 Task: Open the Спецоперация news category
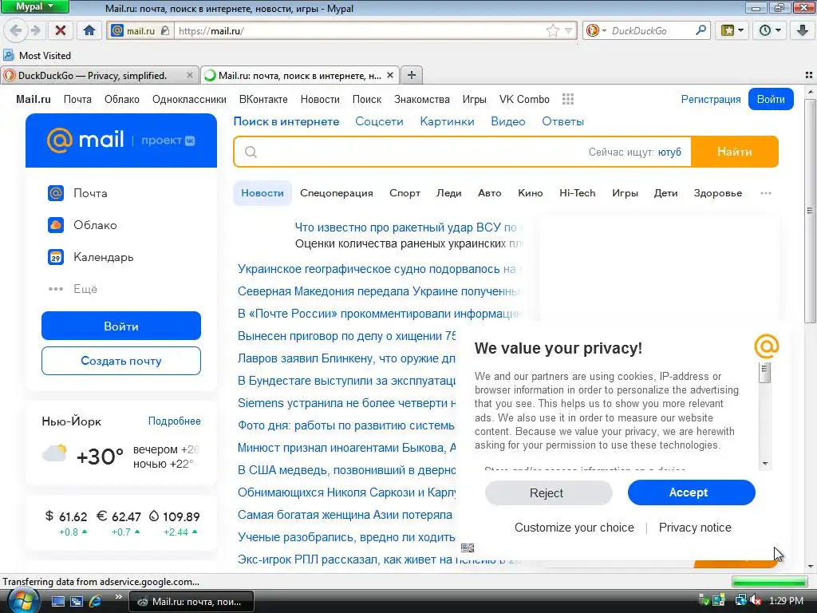click(337, 193)
